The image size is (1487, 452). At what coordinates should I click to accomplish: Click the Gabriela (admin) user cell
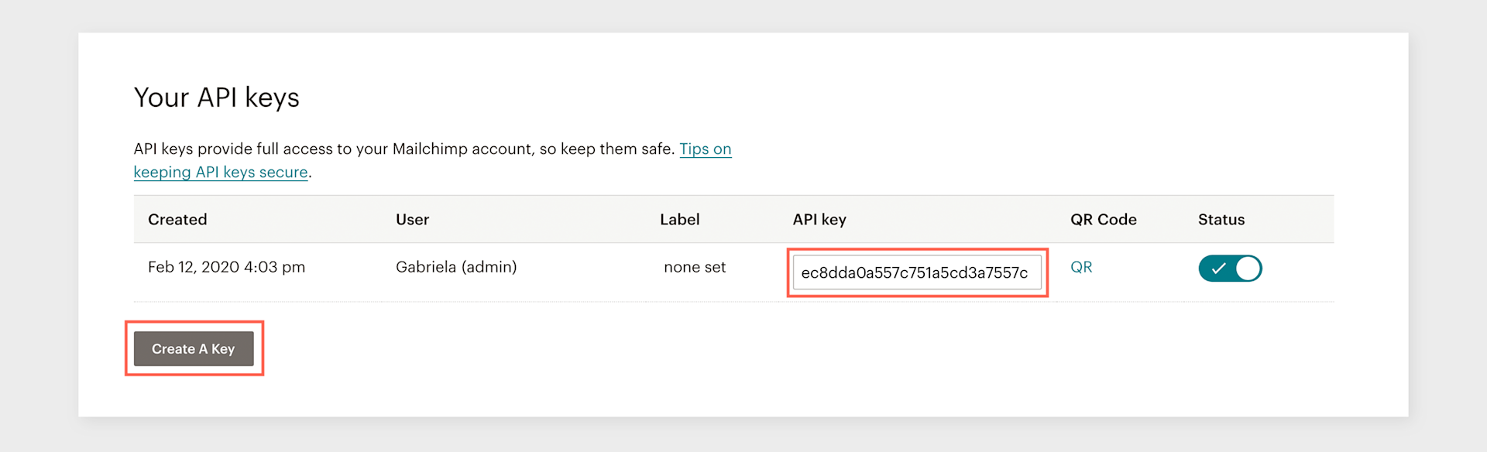tap(455, 267)
